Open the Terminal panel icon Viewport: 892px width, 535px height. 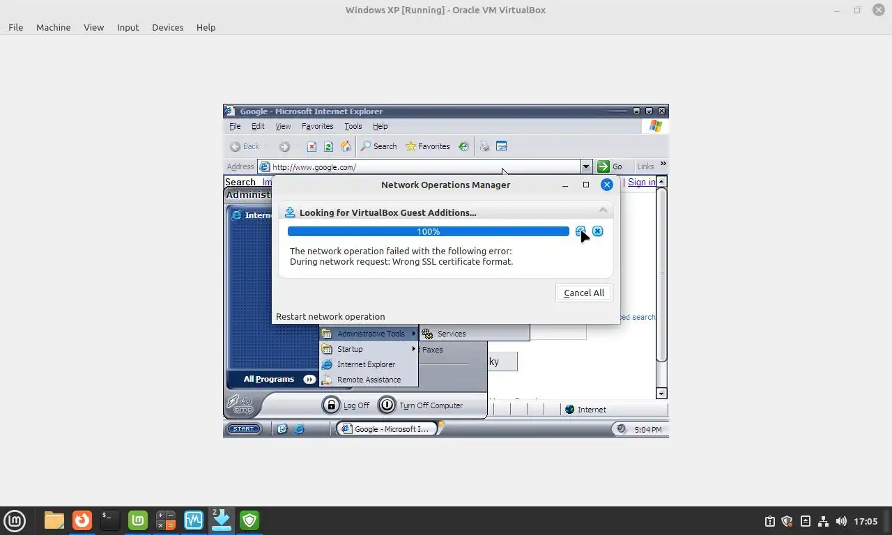click(x=109, y=520)
